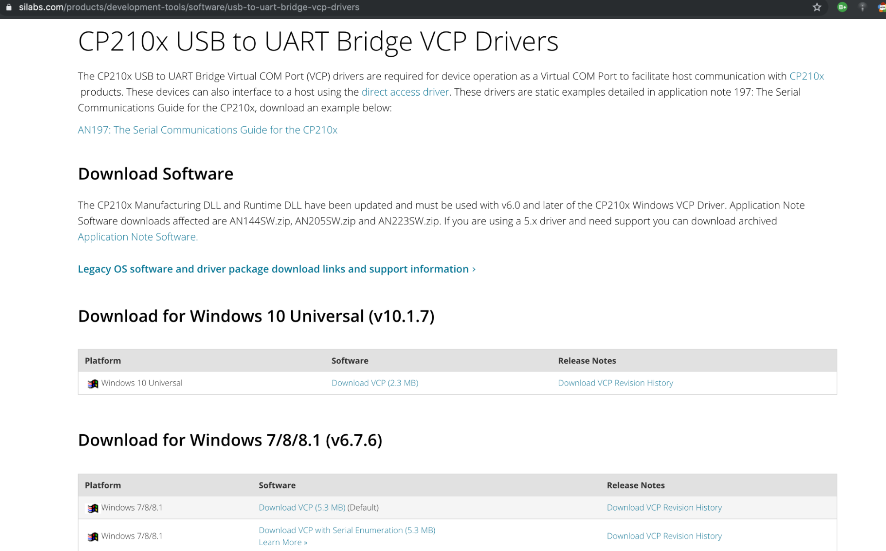
Task: Click Learn More under Serial Enumeration download
Action: click(282, 542)
